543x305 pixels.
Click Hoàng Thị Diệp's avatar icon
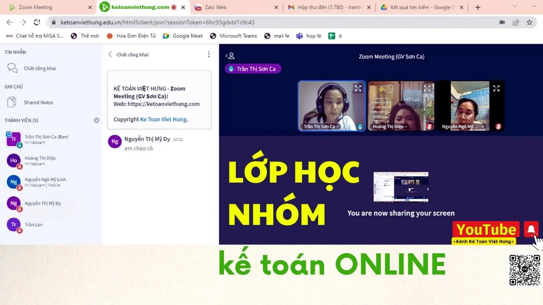(14, 161)
